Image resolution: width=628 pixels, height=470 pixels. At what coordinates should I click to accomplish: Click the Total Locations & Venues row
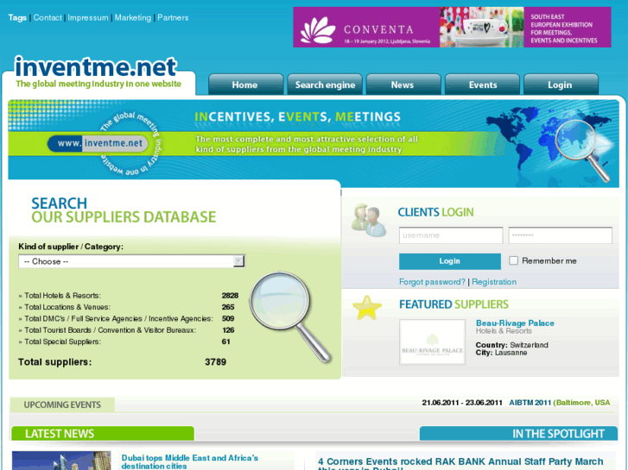(x=127, y=307)
